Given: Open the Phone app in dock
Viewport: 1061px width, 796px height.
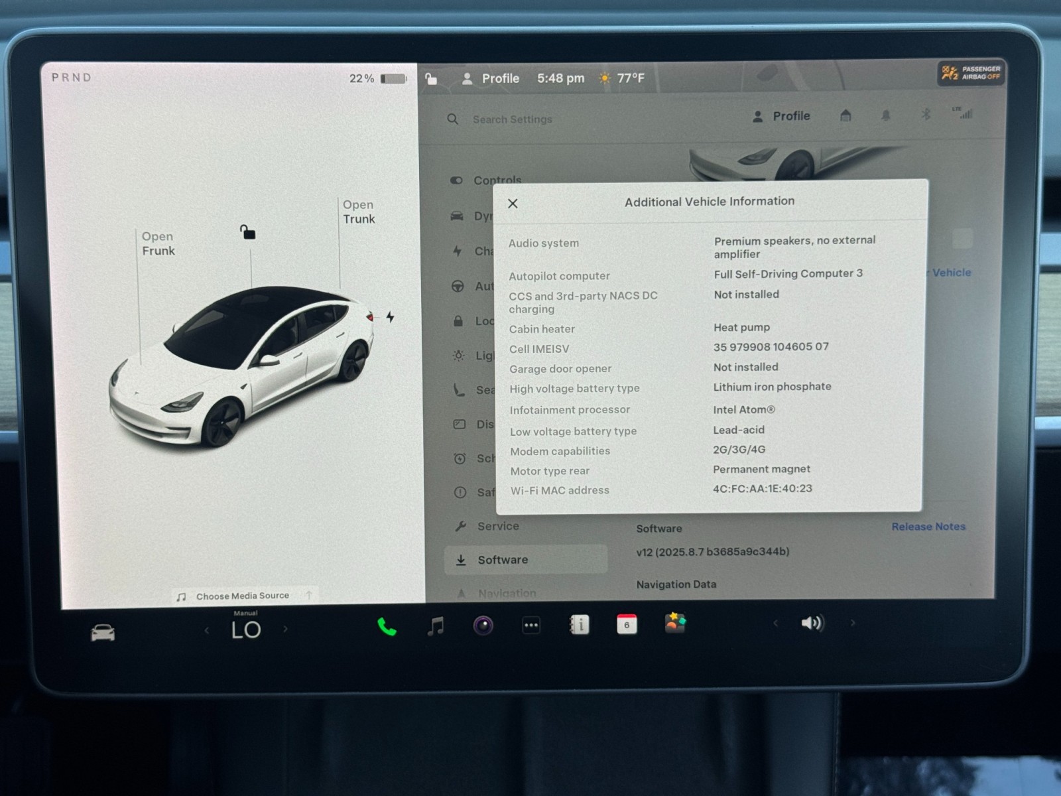Looking at the screenshot, I should (x=387, y=626).
